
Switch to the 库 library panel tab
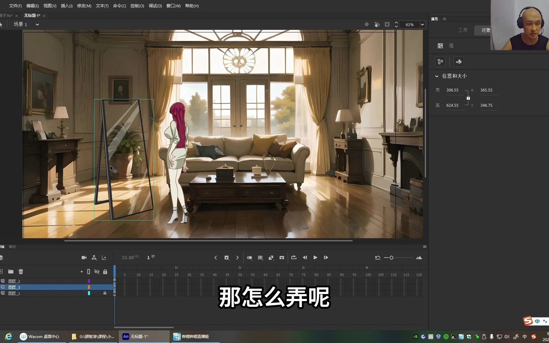(444, 19)
